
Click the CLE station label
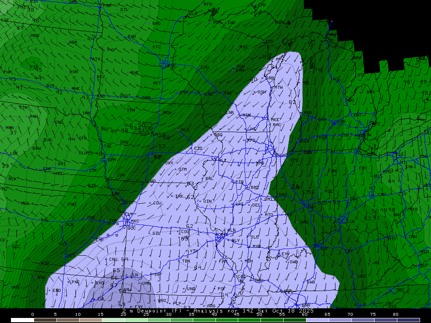399,154
